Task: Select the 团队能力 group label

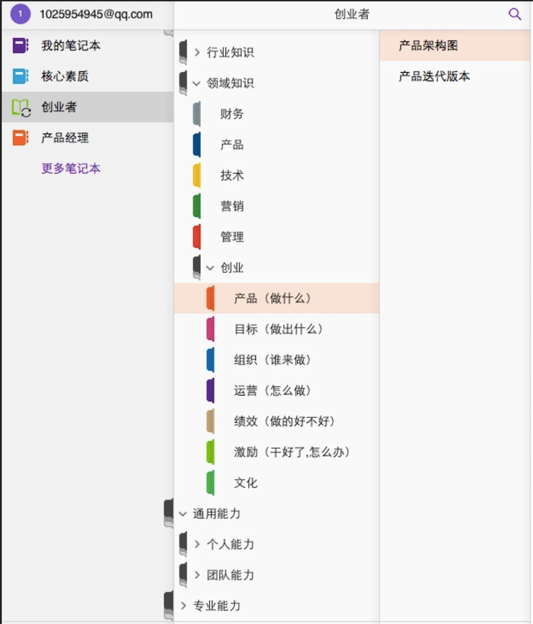Action: click(230, 575)
